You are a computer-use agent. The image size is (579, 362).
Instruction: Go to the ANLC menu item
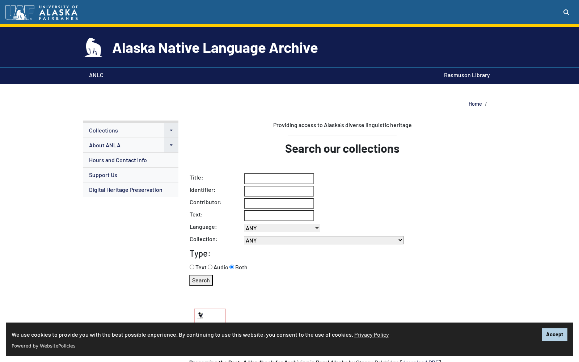[x=96, y=75]
